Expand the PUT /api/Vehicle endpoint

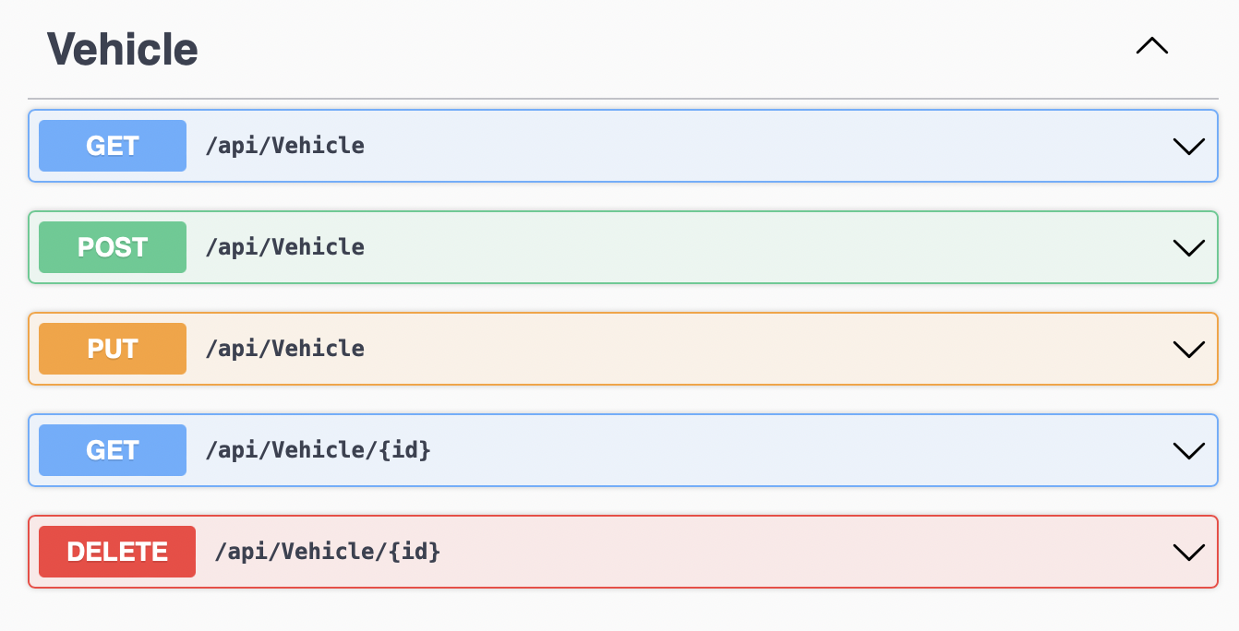pyautogui.click(x=1188, y=349)
